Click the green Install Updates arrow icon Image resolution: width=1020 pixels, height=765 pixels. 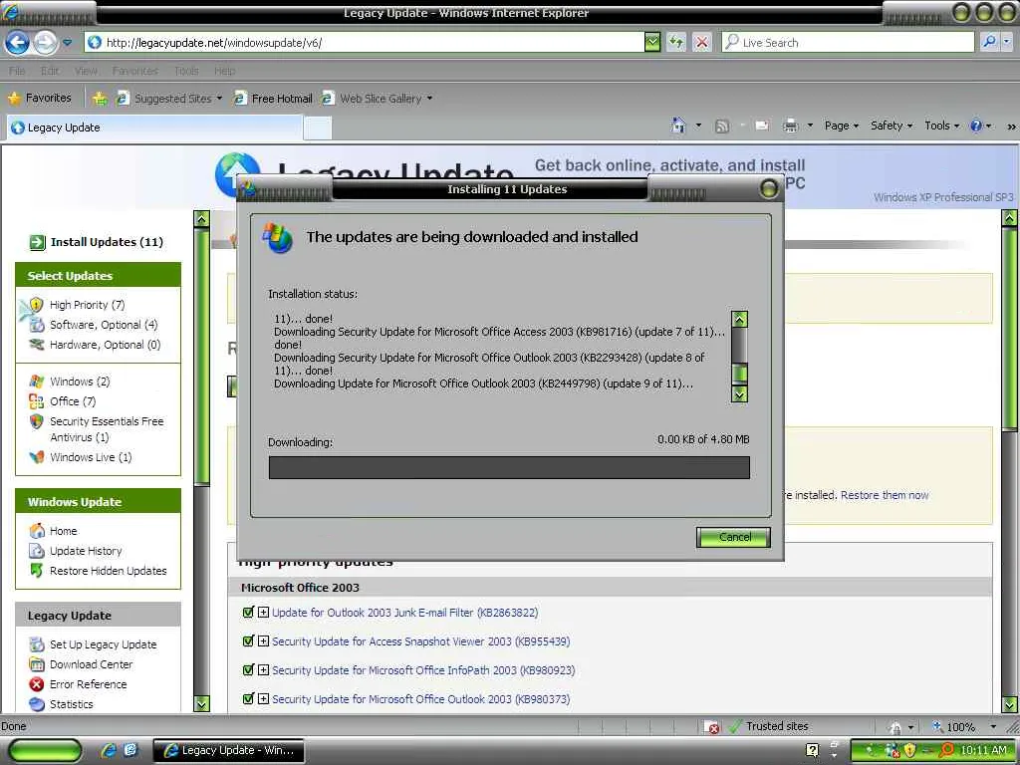[x=37, y=243]
